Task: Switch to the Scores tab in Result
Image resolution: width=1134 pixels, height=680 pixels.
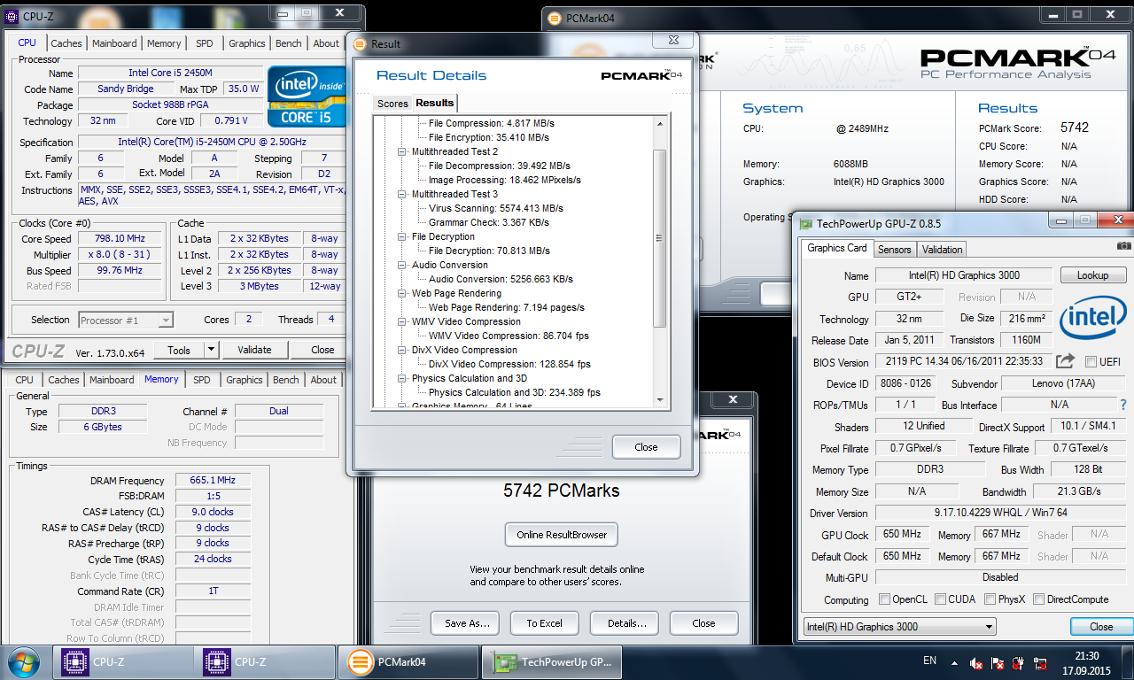Action: (x=392, y=104)
